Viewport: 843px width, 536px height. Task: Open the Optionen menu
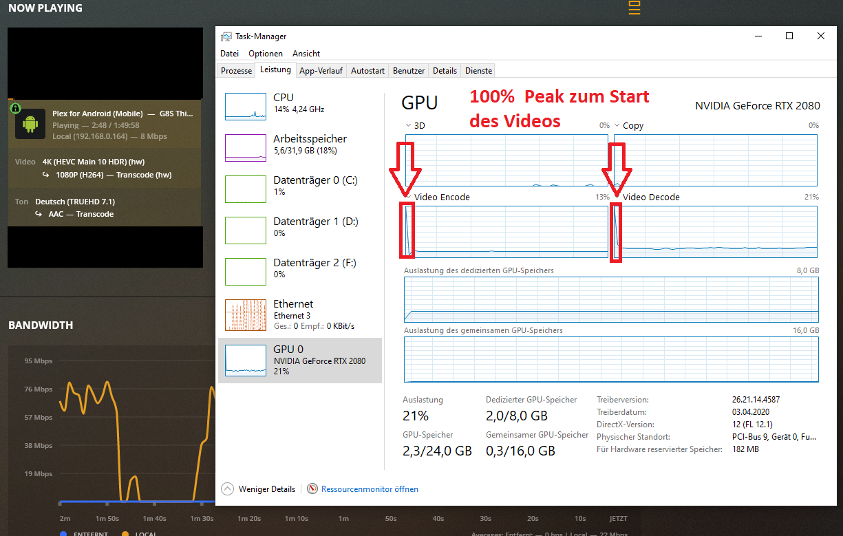point(266,54)
